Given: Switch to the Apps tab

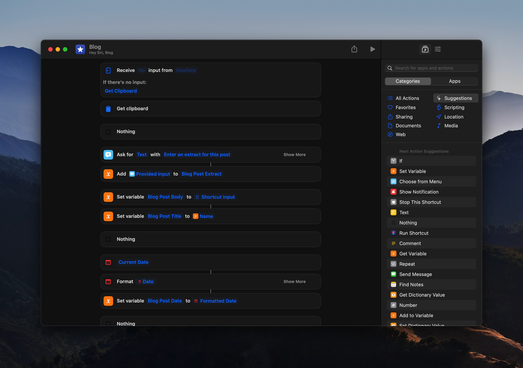Looking at the screenshot, I should pyautogui.click(x=455, y=81).
